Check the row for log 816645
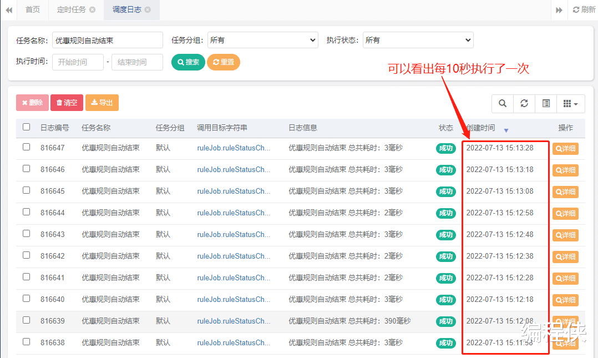 (x=26, y=190)
